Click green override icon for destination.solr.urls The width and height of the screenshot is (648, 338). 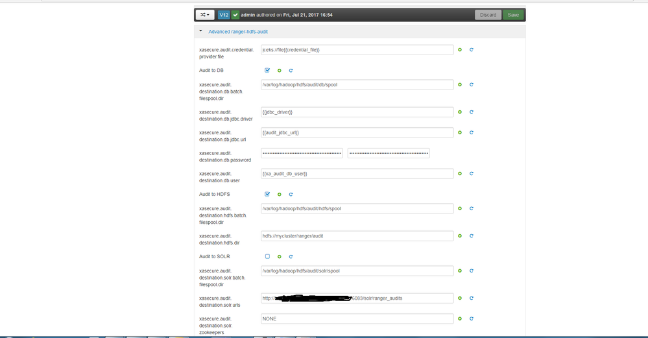point(459,298)
